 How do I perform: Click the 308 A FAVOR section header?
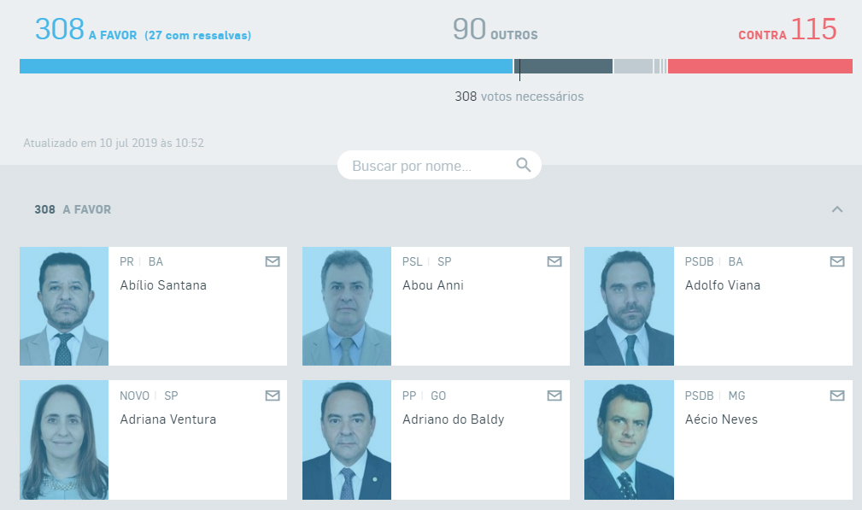pyautogui.click(x=73, y=209)
